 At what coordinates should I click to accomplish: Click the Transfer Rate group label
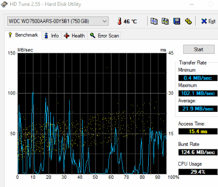click(193, 62)
